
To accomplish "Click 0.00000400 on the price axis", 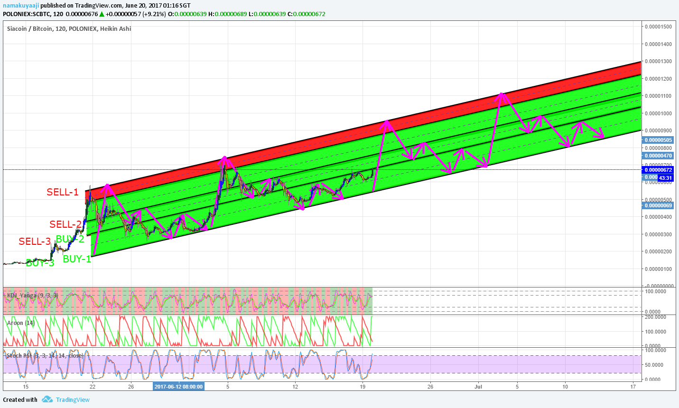I will tap(658, 217).
